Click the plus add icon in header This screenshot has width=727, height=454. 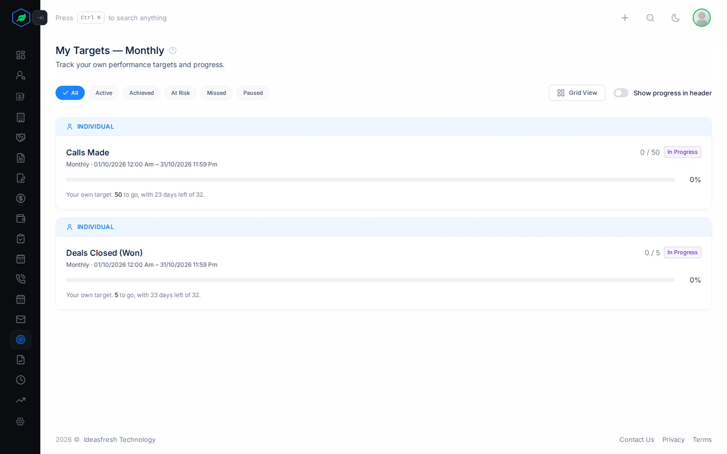coord(625,18)
